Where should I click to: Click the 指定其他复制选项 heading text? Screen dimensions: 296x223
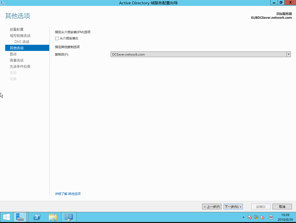click(67, 47)
